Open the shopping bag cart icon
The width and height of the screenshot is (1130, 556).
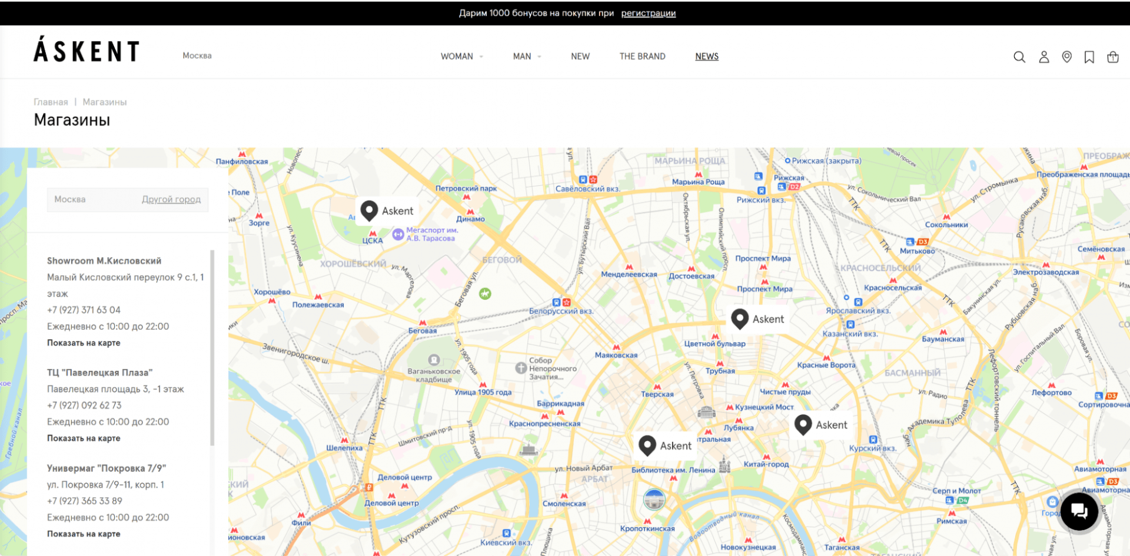point(1112,57)
